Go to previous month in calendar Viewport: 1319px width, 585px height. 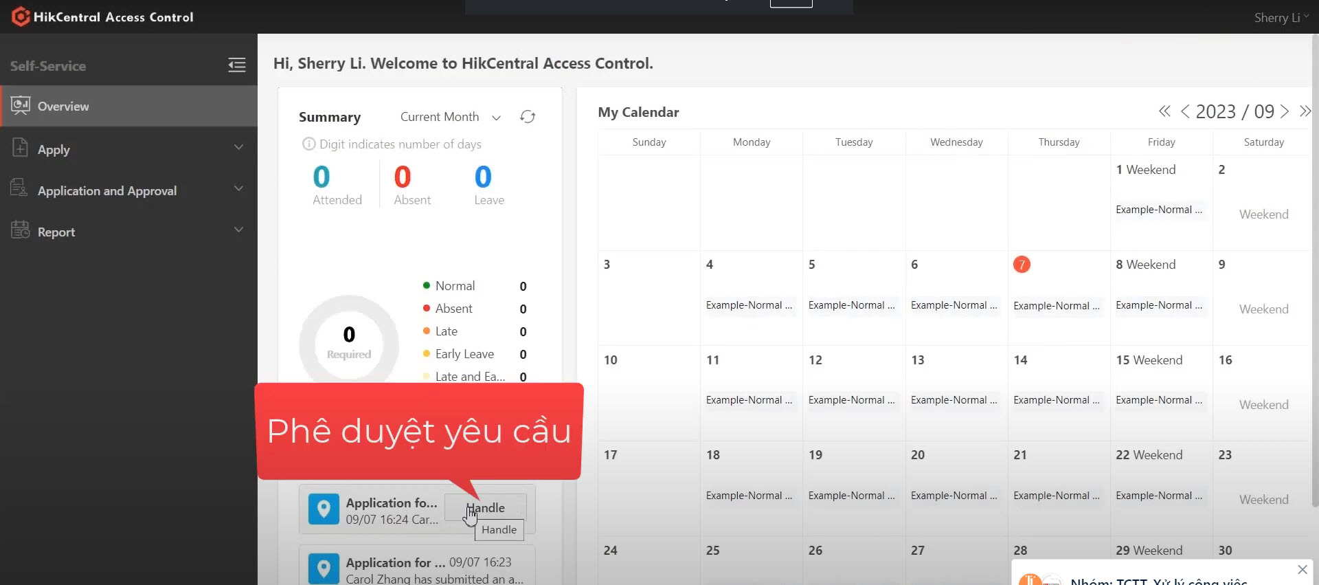(x=1185, y=111)
